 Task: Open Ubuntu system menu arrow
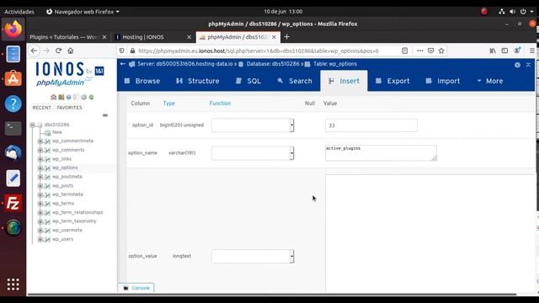[531, 12]
